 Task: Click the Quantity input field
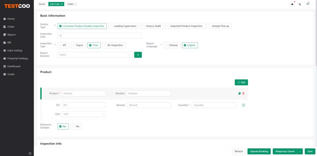point(214,105)
